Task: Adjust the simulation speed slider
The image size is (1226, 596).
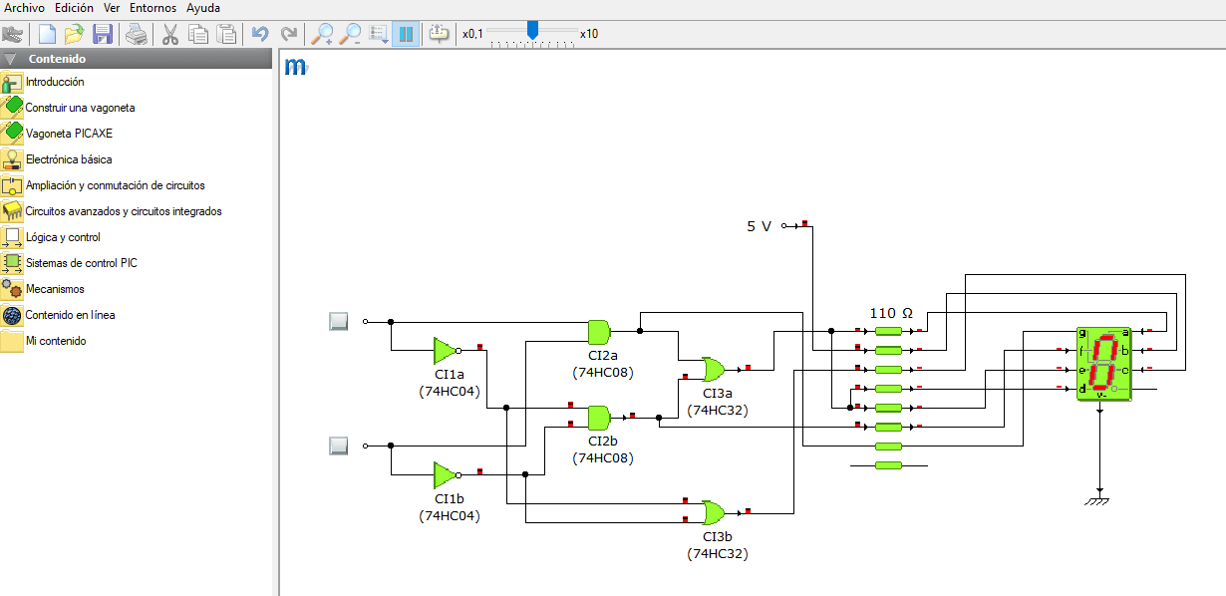Action: tap(532, 32)
